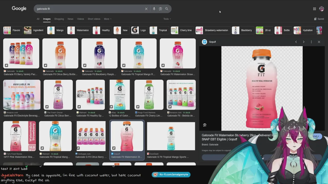Viewport: 328px width, 184px height.
Task: Switch to the News tab
Action: point(70,19)
